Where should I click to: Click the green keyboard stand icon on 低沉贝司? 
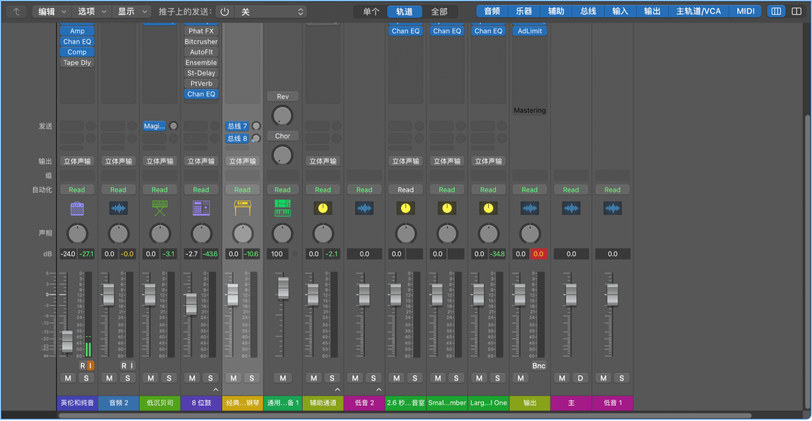(x=160, y=208)
